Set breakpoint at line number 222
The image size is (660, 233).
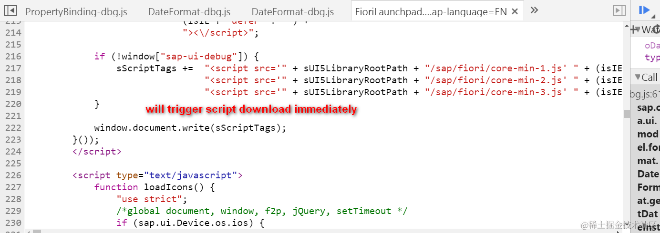(x=13, y=128)
